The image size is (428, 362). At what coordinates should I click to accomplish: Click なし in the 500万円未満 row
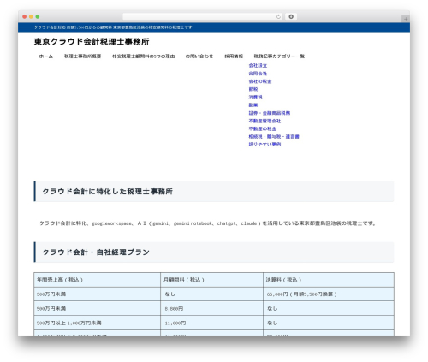pos(272,309)
